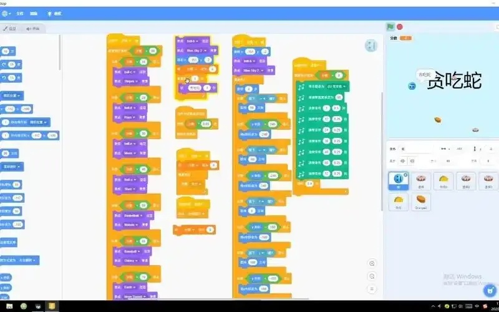
Task: Click the sprite name field
Action: pyautogui.click(x=417, y=149)
